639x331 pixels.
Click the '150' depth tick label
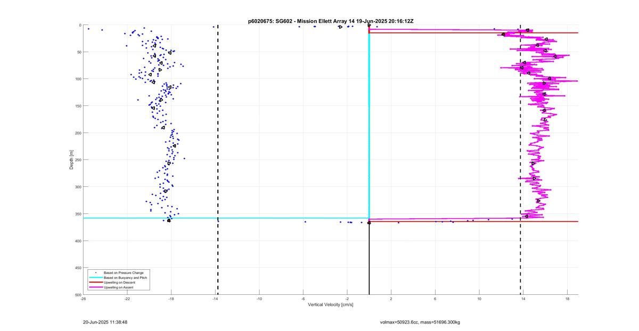(x=78, y=106)
